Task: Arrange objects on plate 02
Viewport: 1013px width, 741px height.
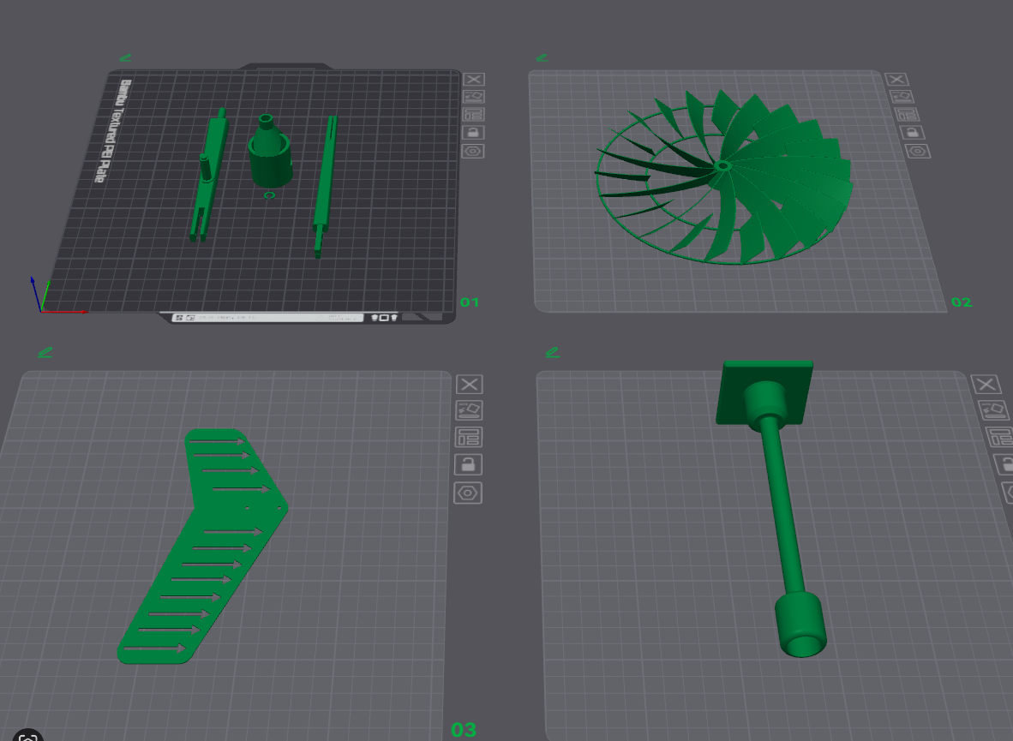Action: click(x=907, y=114)
